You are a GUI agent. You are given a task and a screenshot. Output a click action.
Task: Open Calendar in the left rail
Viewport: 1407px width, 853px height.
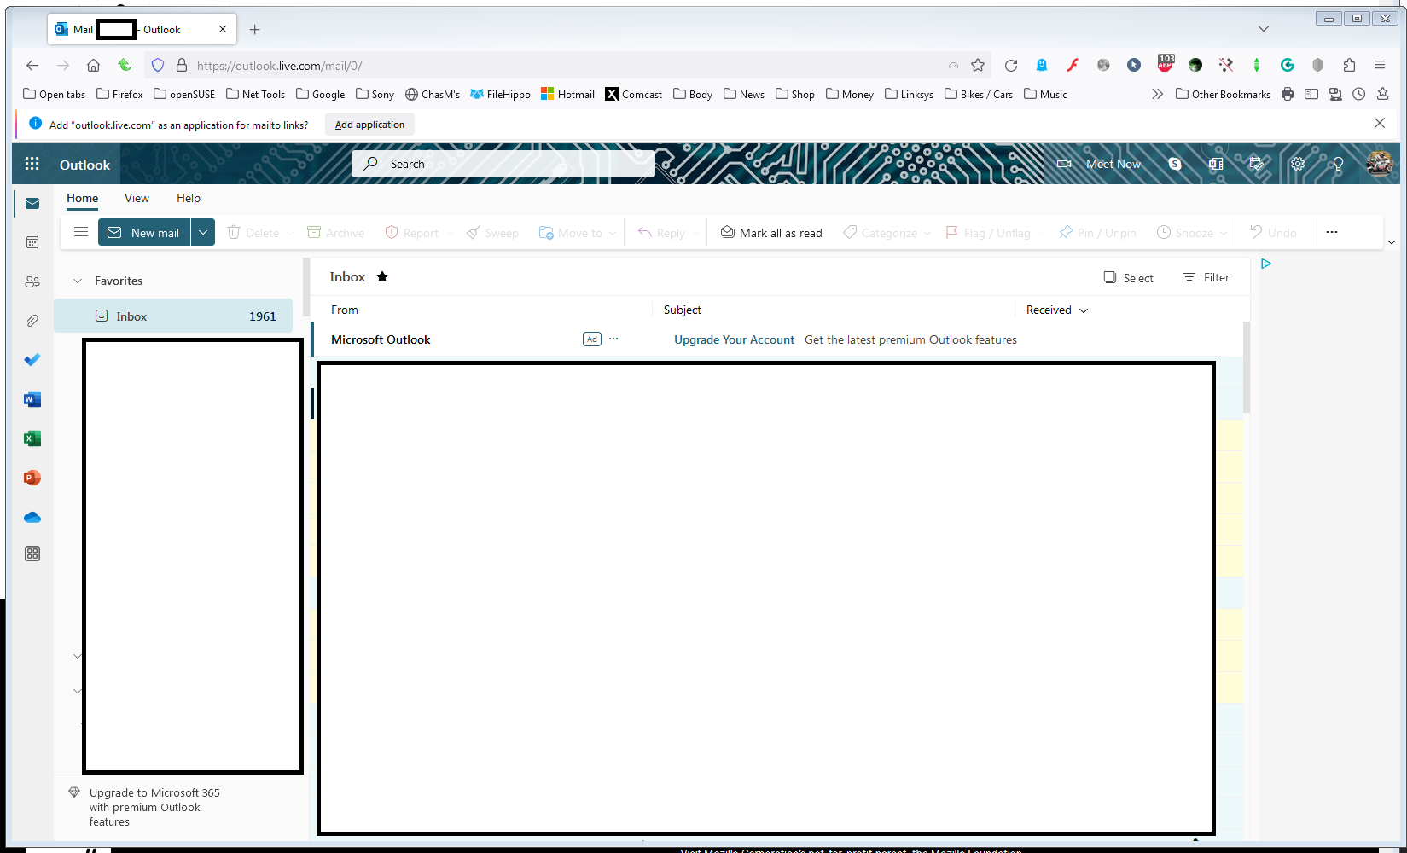point(32,242)
